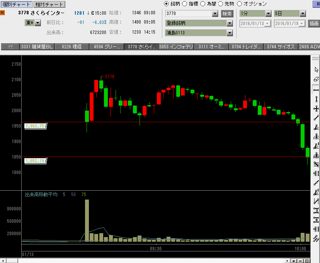Image resolution: width=320 pixels, height=263 pixels.
Task: Select the range tool labeled 3
Action: 316,210
